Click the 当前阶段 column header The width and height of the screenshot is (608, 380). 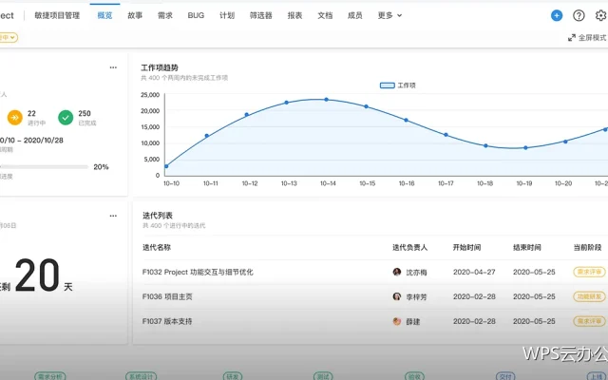(587, 247)
